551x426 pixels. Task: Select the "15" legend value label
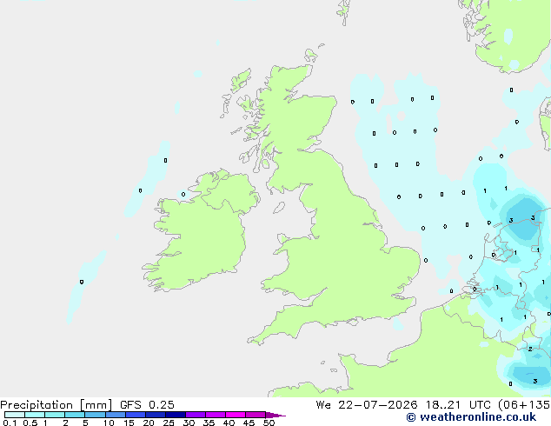129,423
